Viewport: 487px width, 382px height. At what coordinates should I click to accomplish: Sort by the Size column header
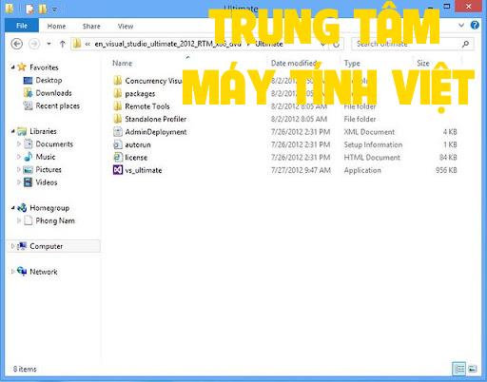[x=423, y=63]
